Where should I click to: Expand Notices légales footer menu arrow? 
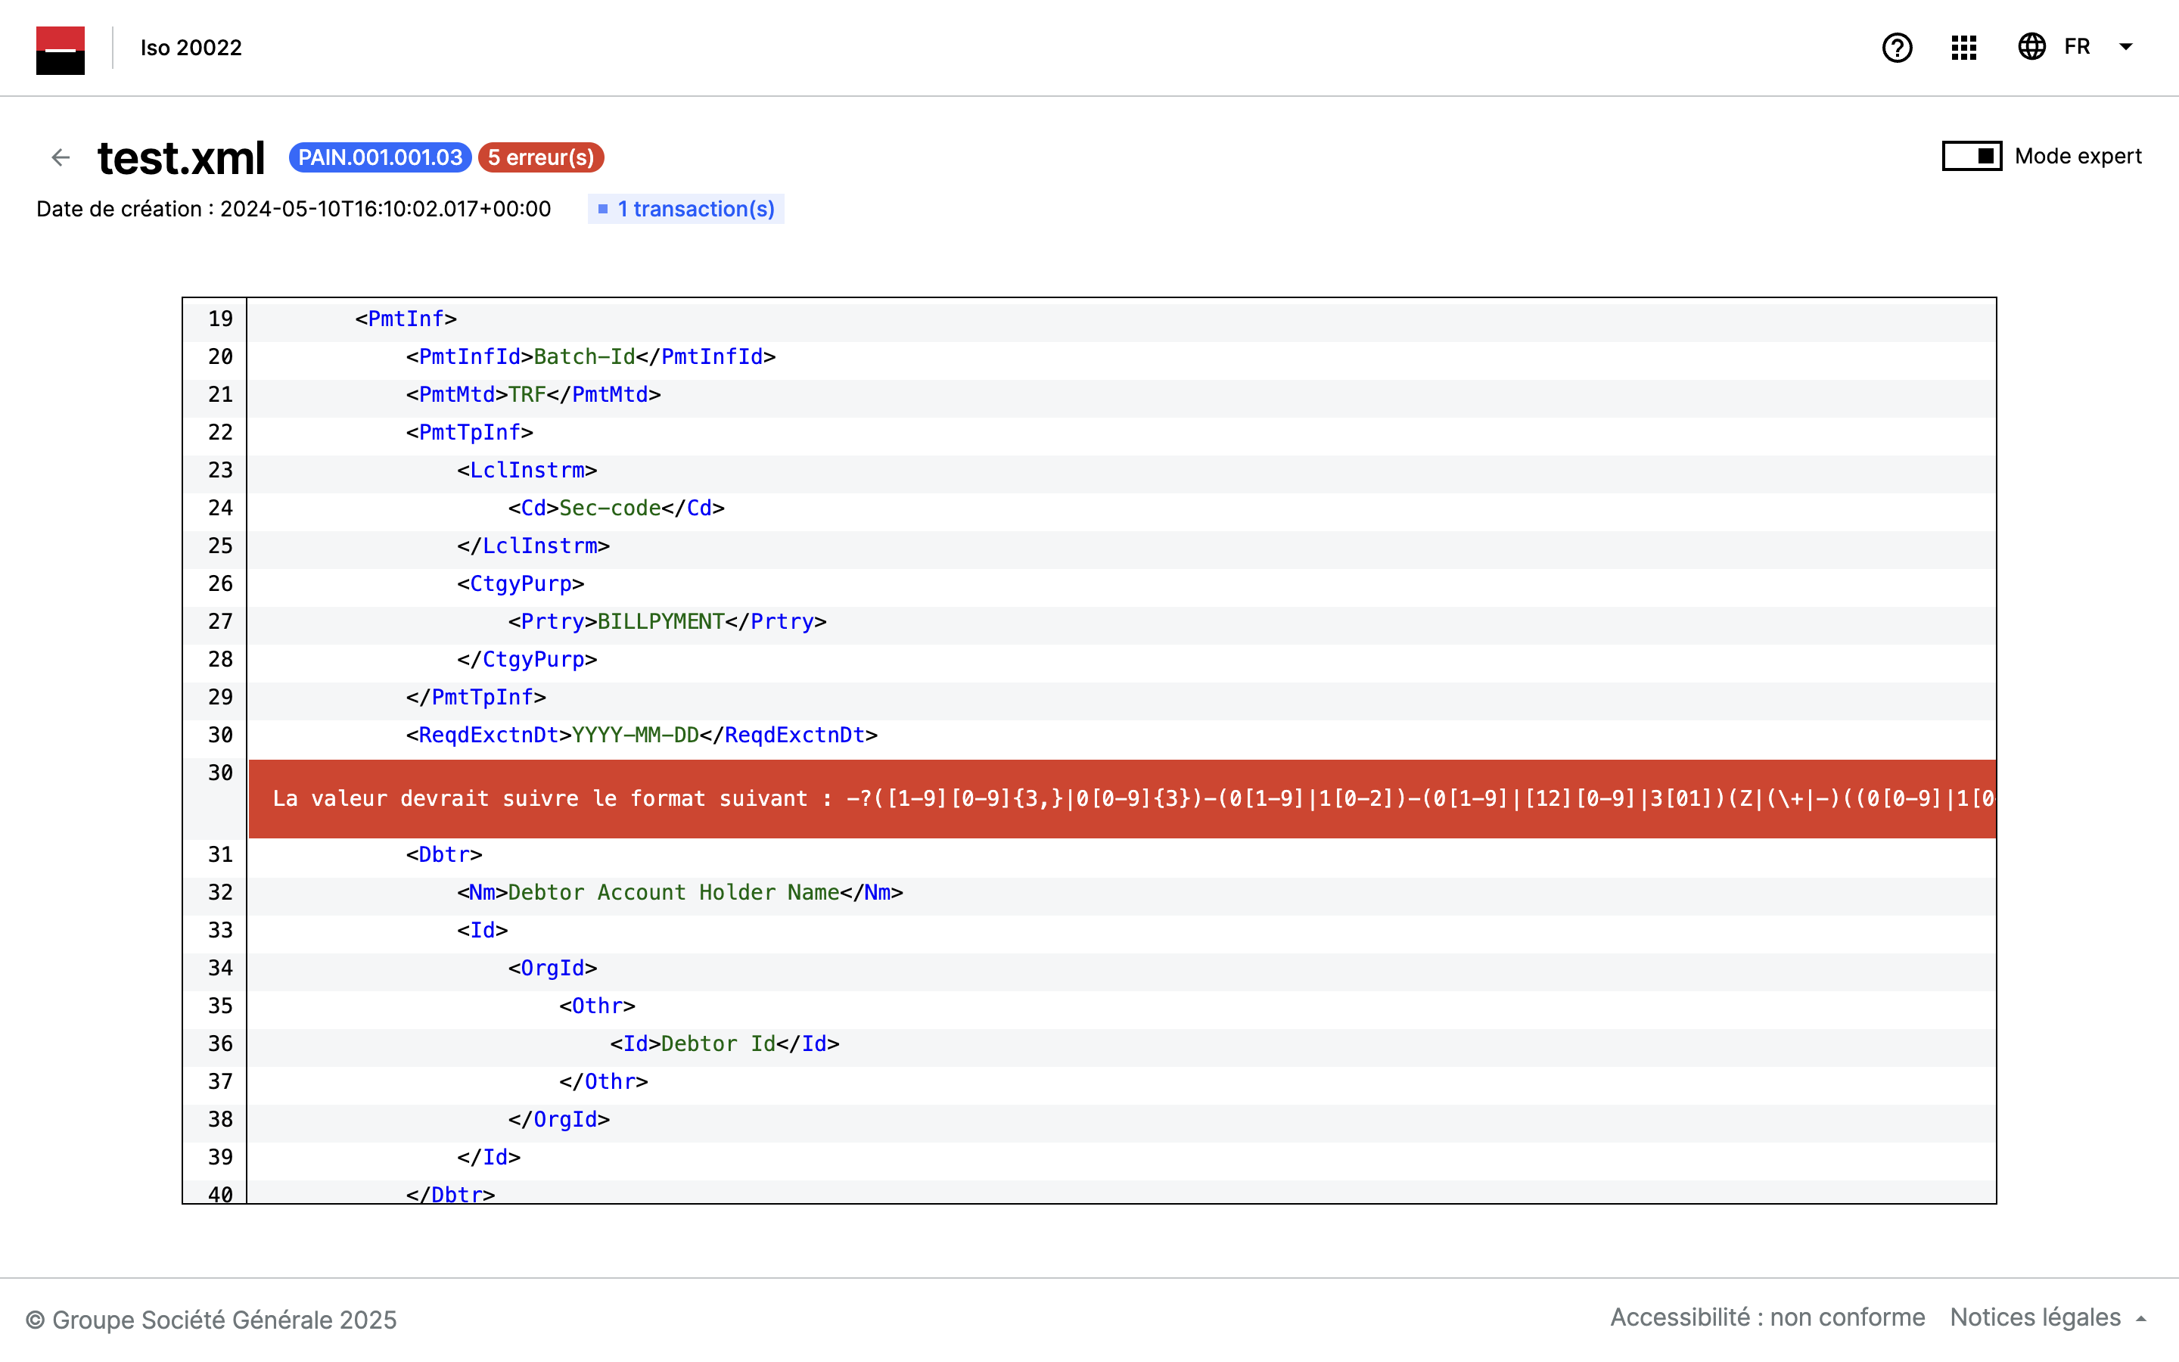[2141, 1319]
